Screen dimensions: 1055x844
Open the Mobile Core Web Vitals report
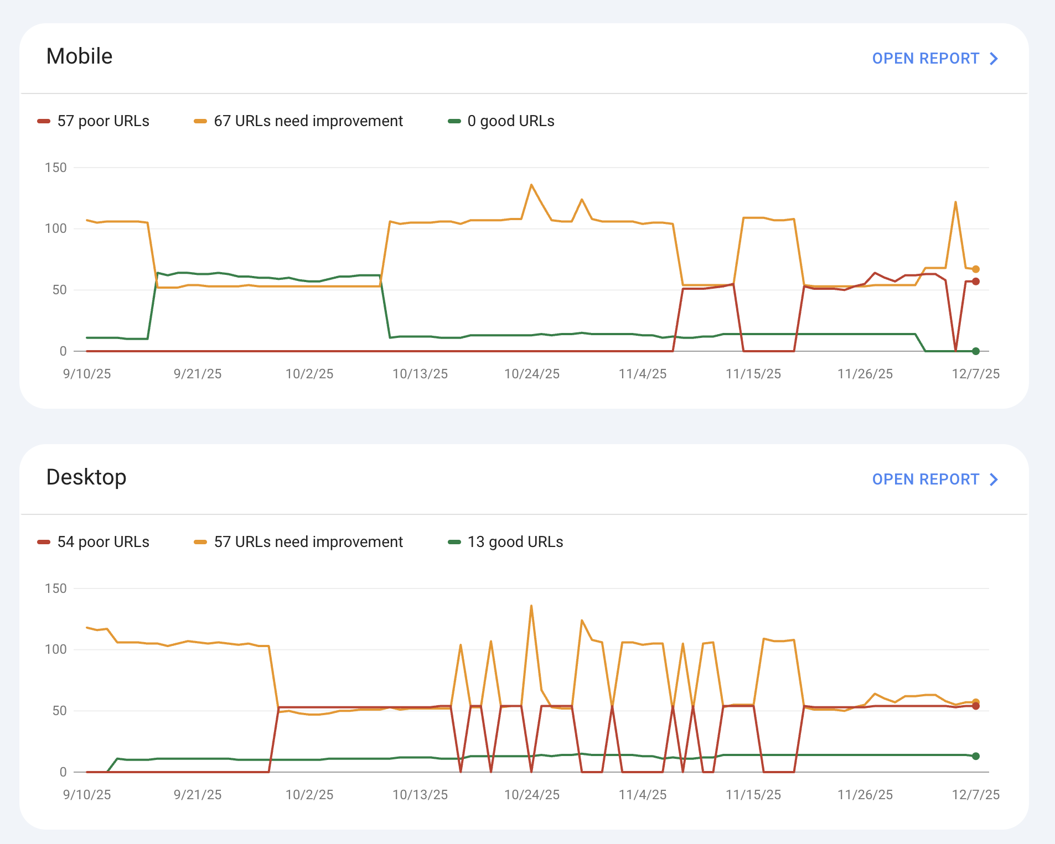point(926,58)
